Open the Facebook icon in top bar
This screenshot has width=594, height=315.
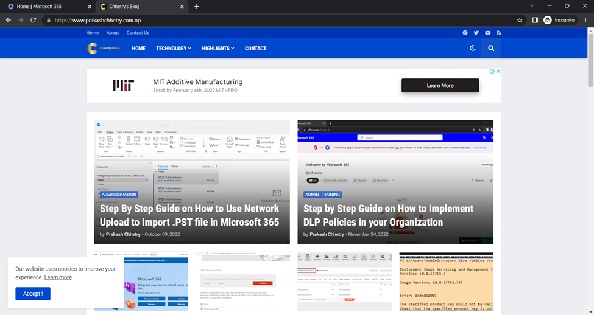[x=465, y=33]
